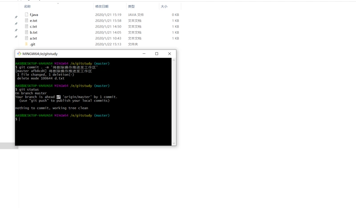Screen dimensions: 356x208
Task: Click the 0 KB size of f.java
Action: (175, 15)
